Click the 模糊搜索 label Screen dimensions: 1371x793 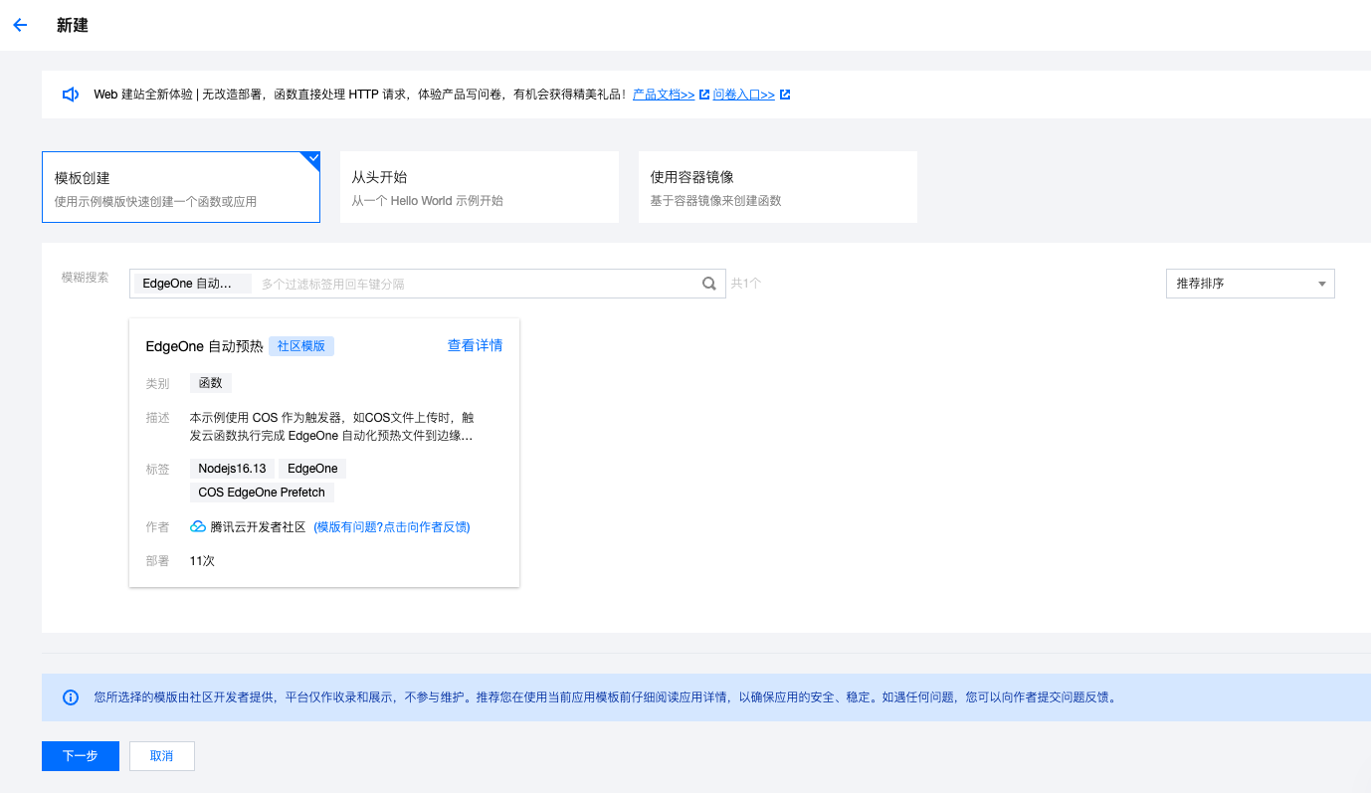coord(86,278)
